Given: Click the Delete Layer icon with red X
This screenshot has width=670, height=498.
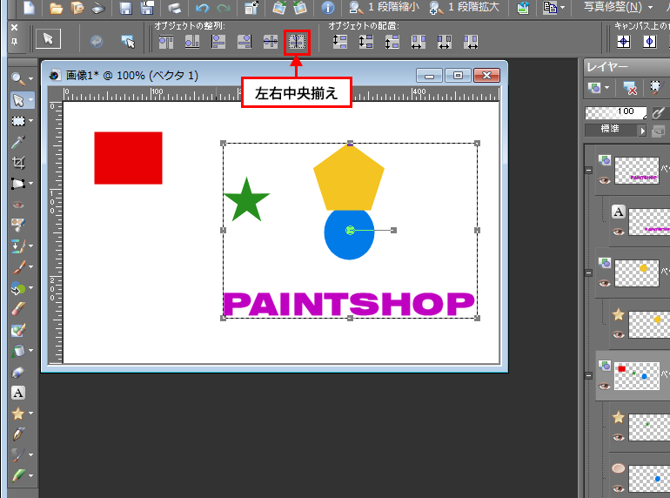Looking at the screenshot, I should tap(629, 88).
